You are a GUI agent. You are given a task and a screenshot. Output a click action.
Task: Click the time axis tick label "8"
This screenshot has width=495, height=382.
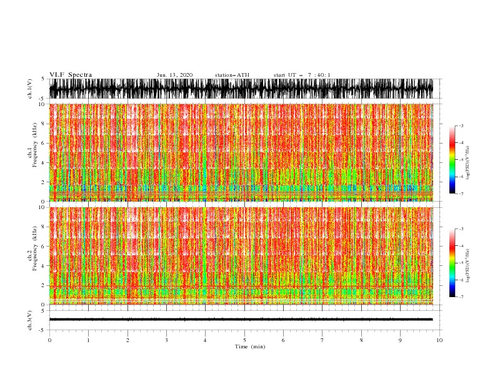coord(361,340)
